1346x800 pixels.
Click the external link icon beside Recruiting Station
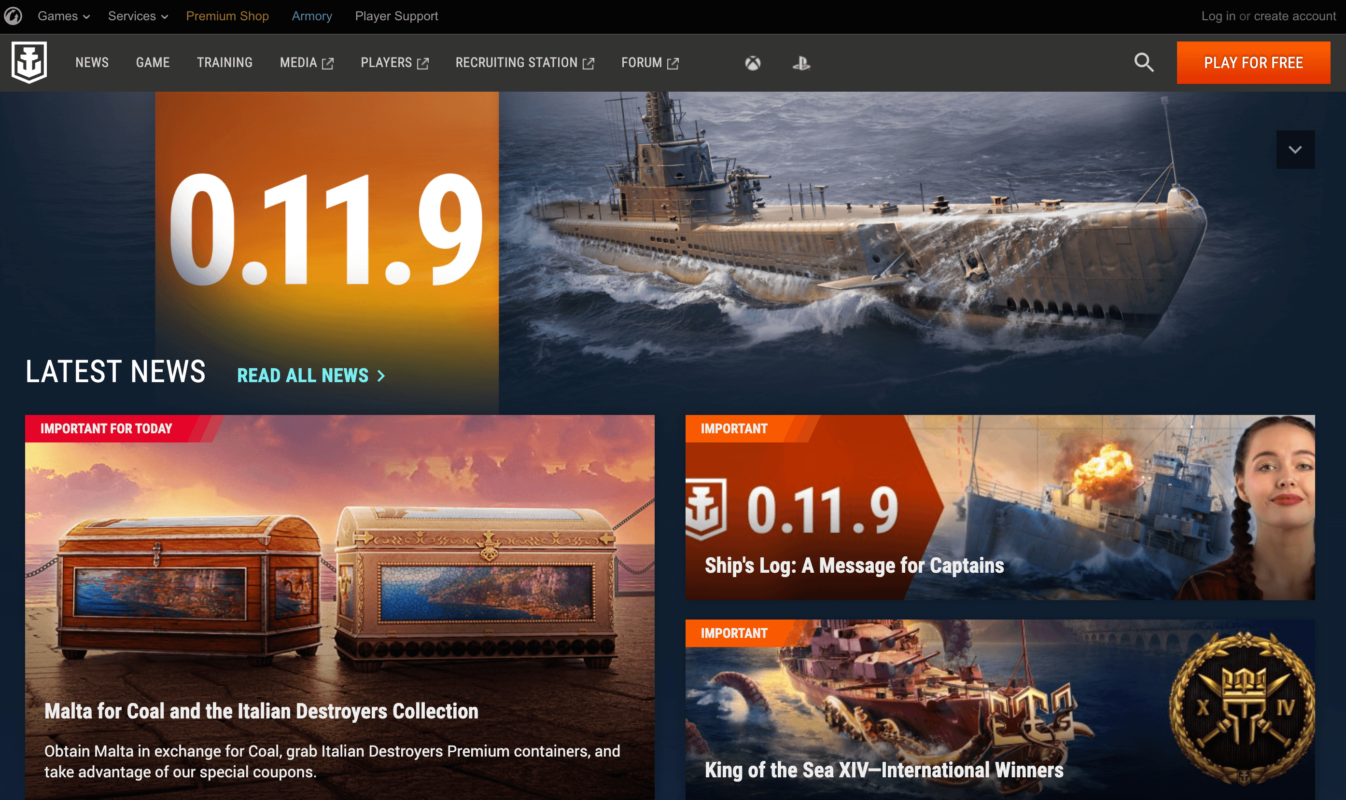pos(589,64)
